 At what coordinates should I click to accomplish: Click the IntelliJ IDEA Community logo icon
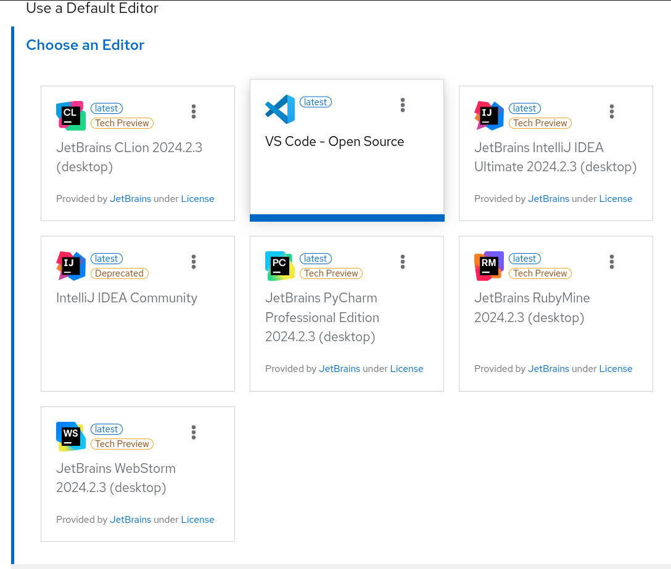tap(71, 266)
